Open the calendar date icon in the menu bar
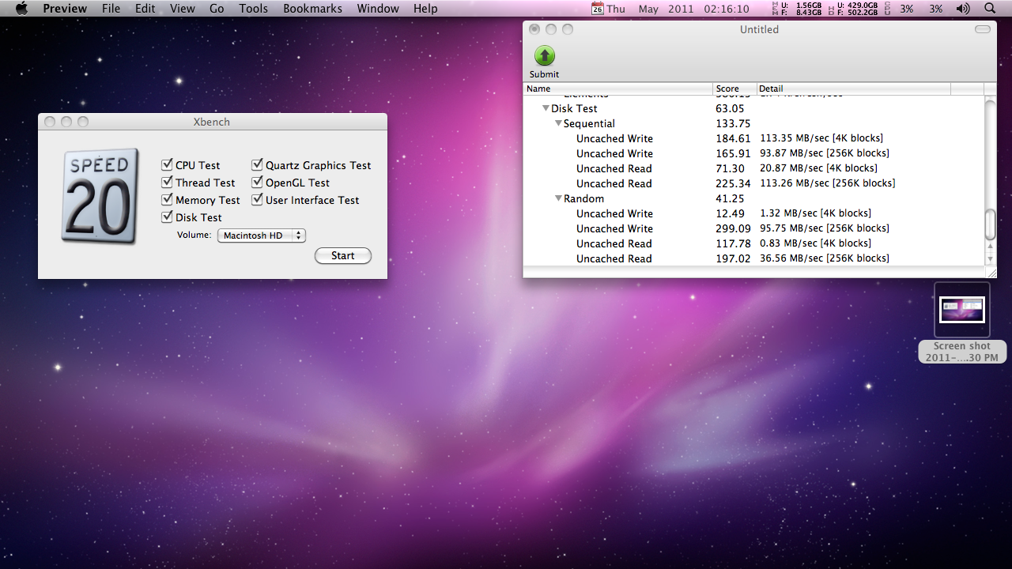Viewport: 1012px width, 569px height. (598, 9)
